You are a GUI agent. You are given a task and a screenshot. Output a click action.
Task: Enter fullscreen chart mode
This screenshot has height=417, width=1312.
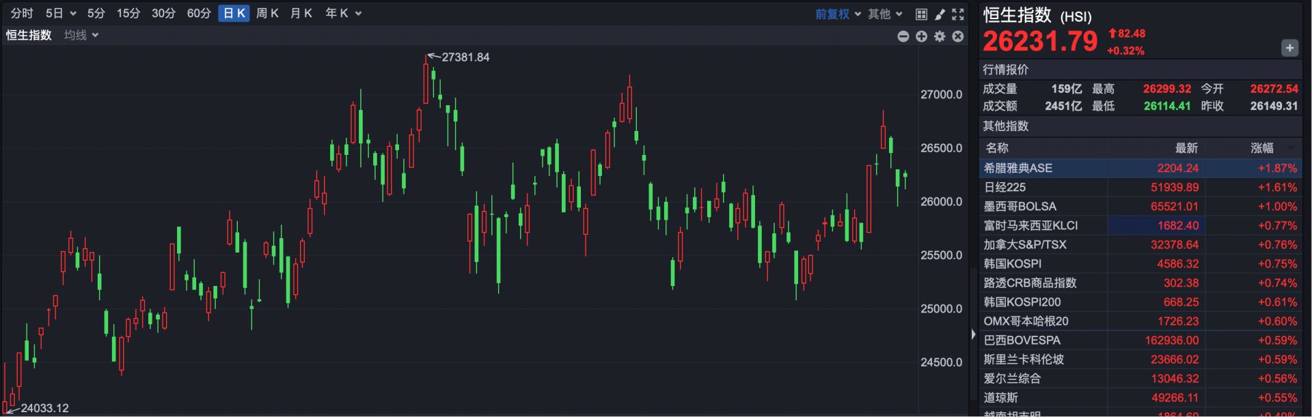pos(958,14)
